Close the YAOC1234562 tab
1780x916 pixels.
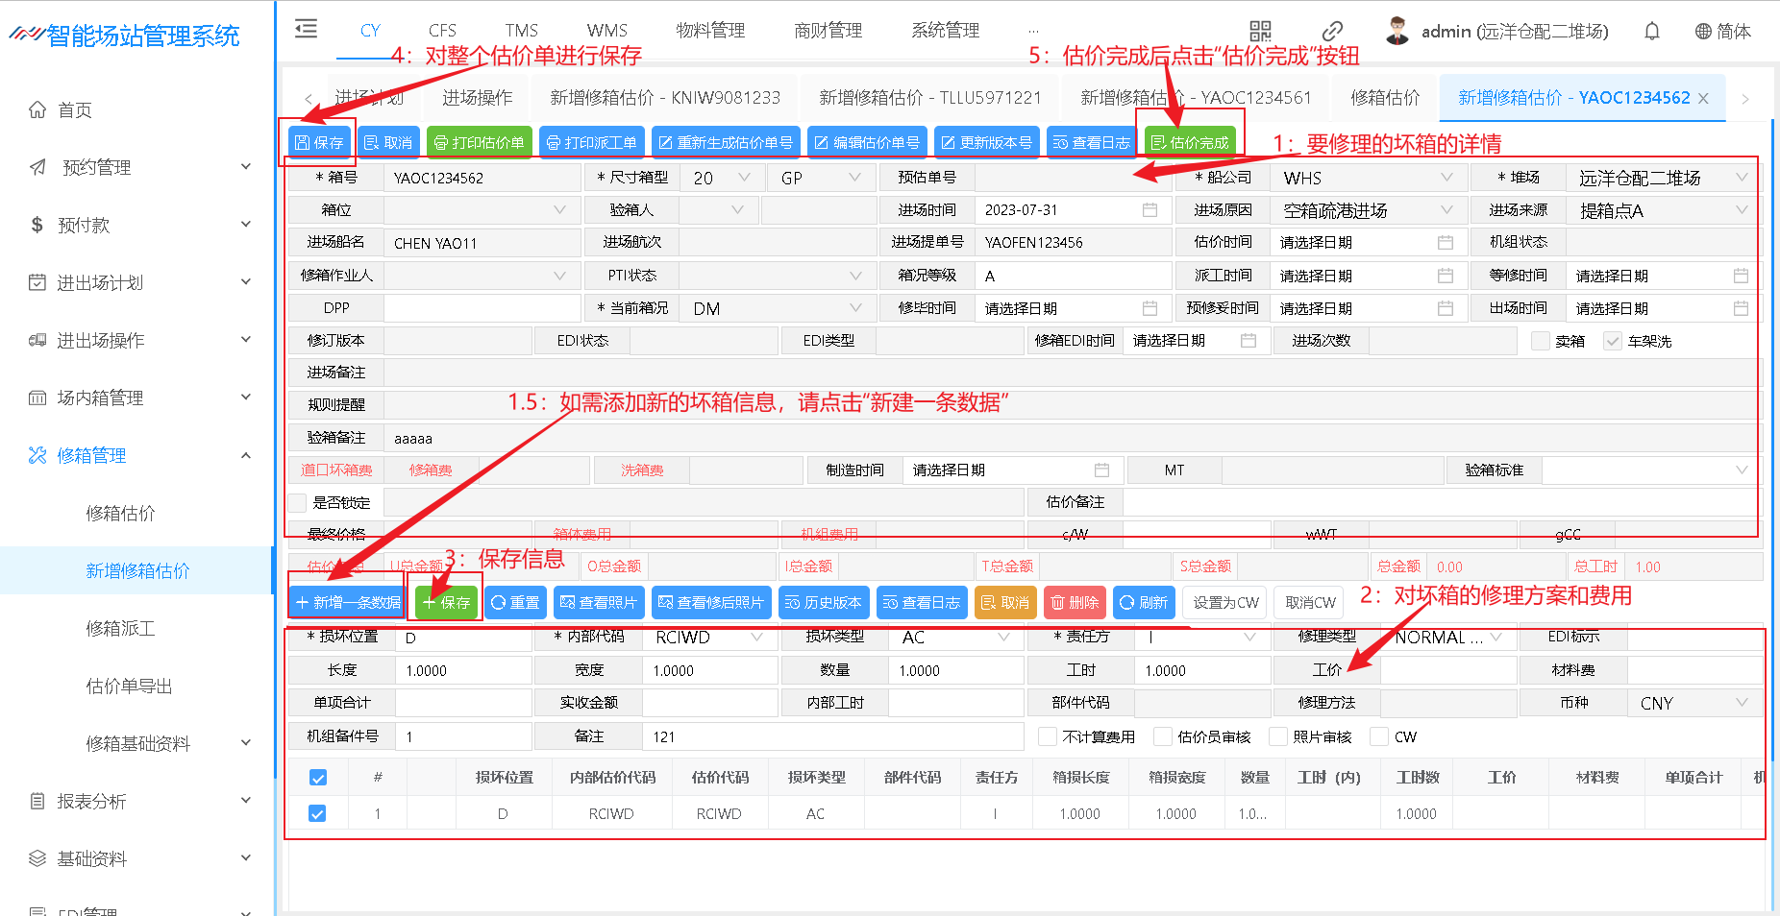pyautogui.click(x=1703, y=98)
